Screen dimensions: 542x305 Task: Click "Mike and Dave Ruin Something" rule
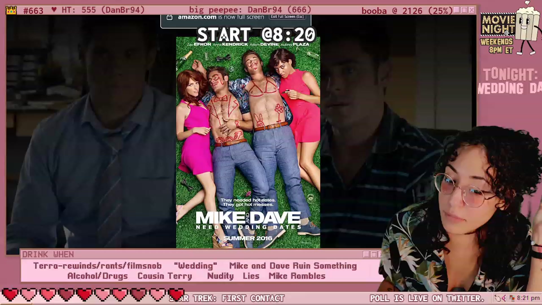(293, 266)
